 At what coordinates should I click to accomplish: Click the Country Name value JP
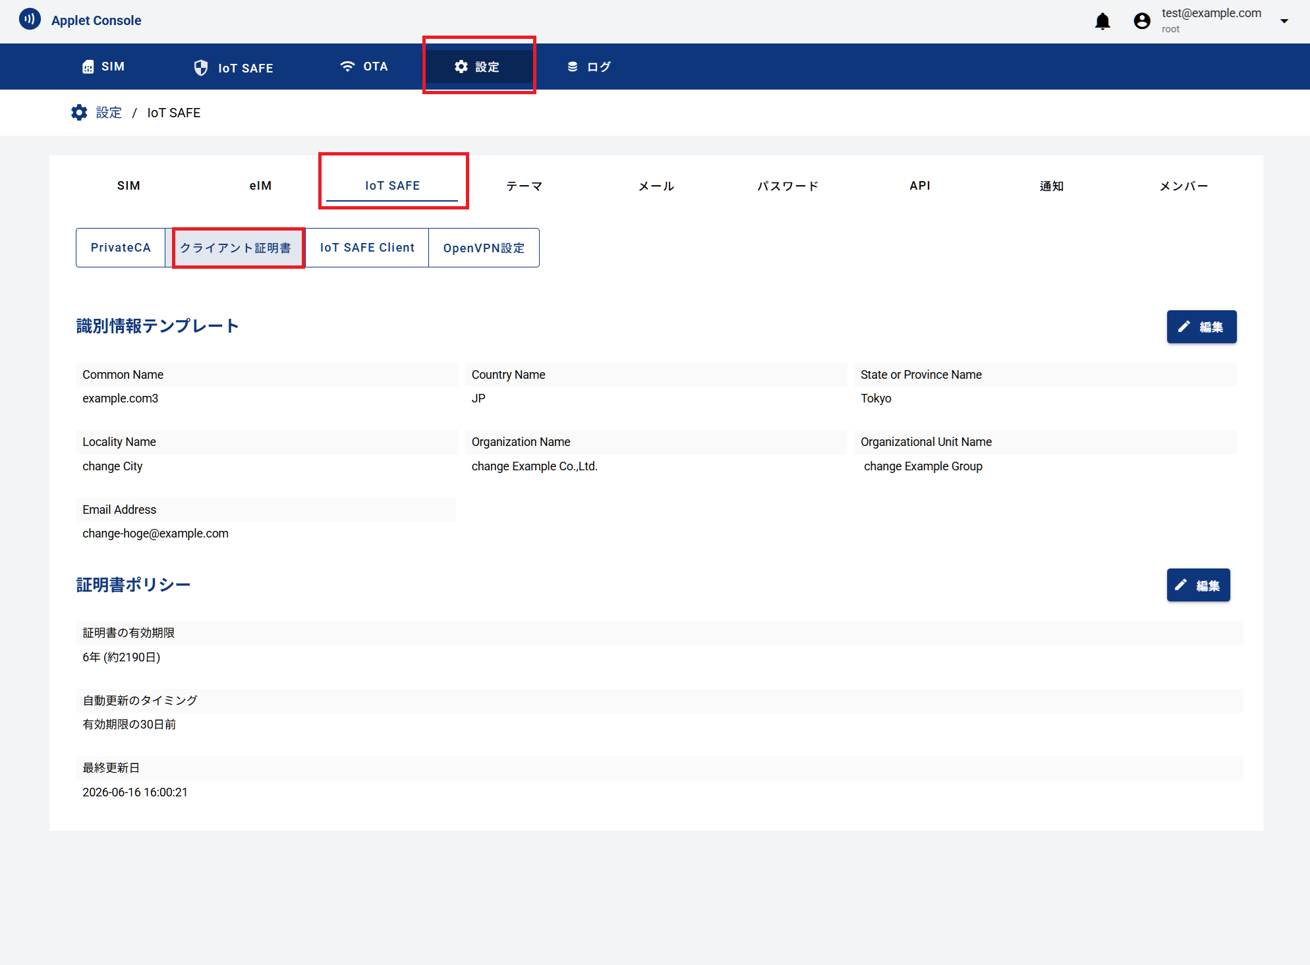[x=478, y=399]
